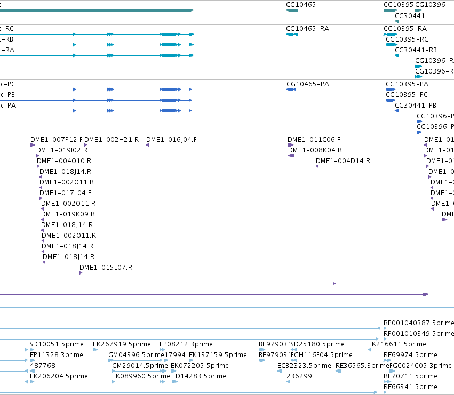
Task: Select transcript CG30441-RB
Action: tap(416, 50)
